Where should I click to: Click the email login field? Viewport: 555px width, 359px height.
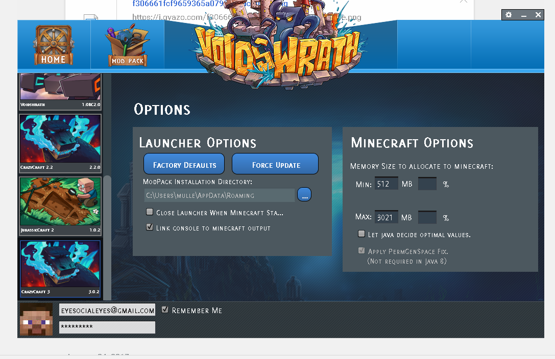[x=107, y=310]
